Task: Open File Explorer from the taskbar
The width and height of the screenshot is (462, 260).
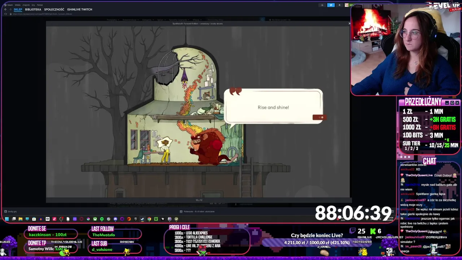Action: (21, 219)
